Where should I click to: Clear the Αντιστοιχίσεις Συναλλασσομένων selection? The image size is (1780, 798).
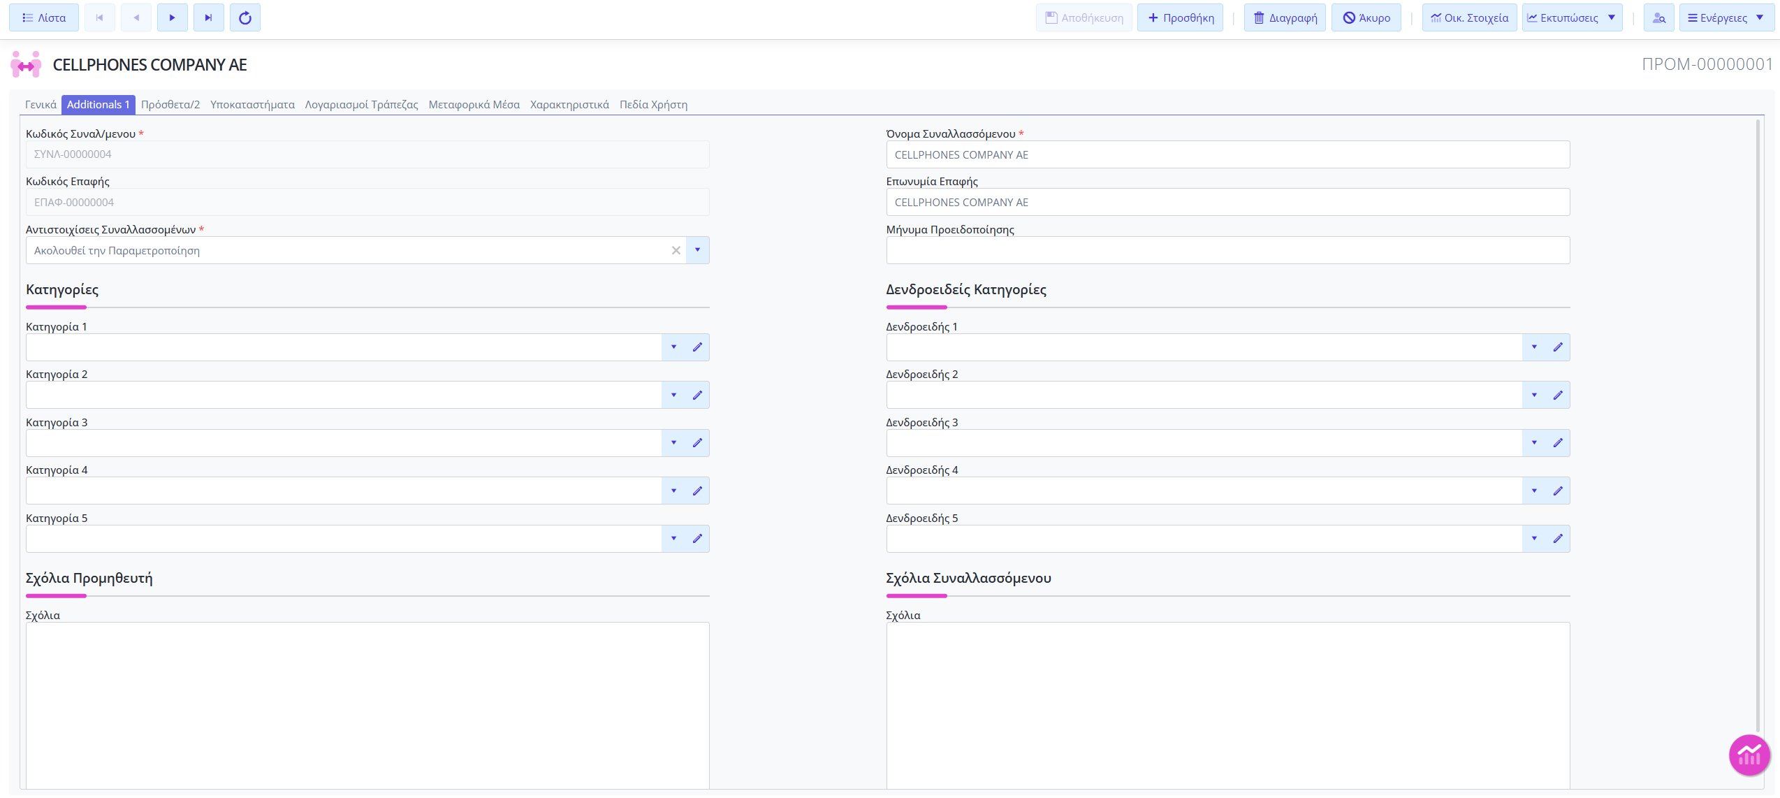pyautogui.click(x=676, y=250)
